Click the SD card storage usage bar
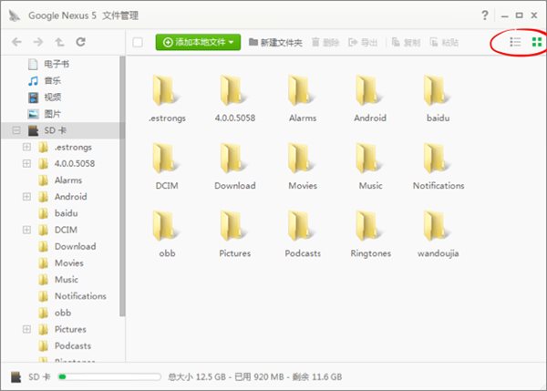547x391 pixels. click(x=109, y=376)
